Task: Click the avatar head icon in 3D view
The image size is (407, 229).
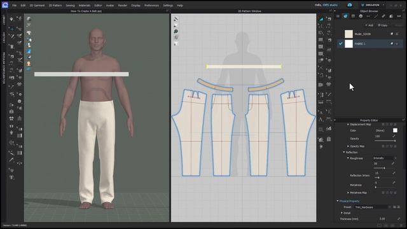Action: click(x=29, y=64)
